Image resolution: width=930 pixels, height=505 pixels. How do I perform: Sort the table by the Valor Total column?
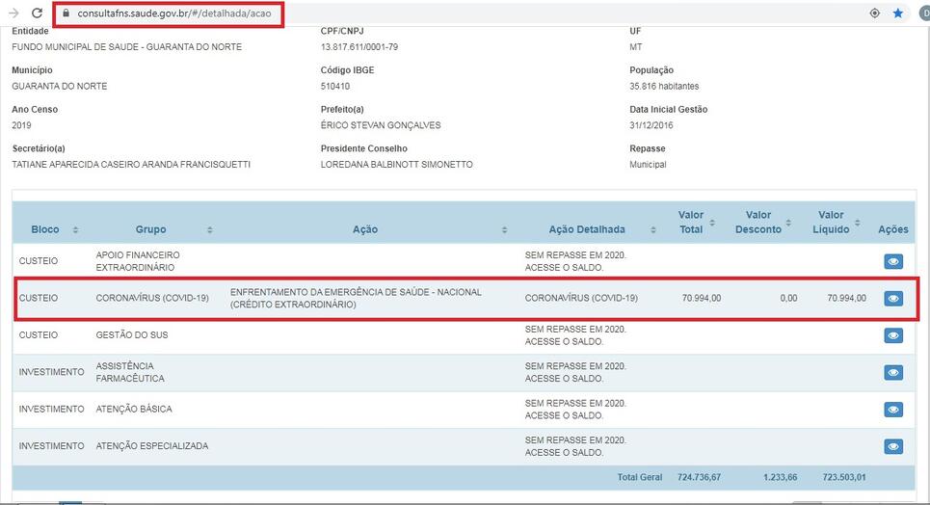click(712, 223)
